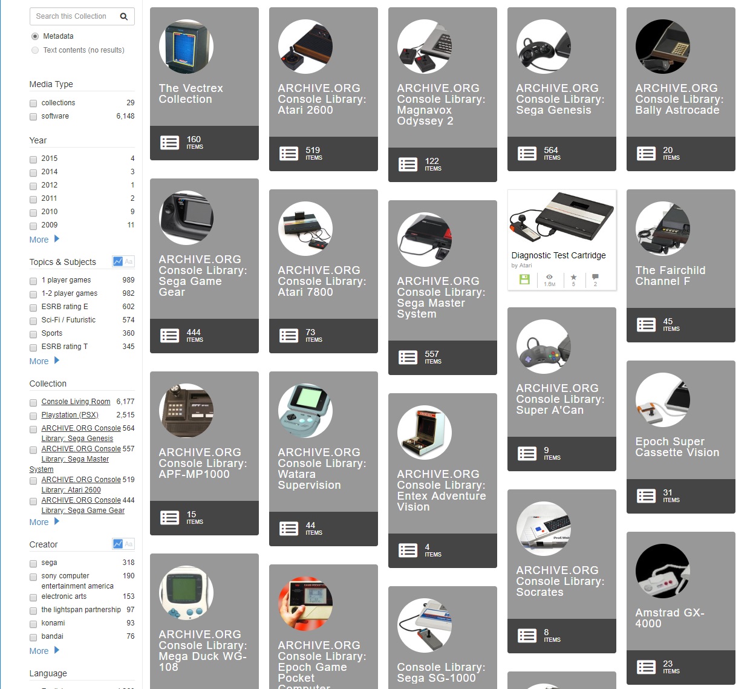Open the Sega SG-1000 collection title
This screenshot has height=689, width=753.
[x=441, y=673]
